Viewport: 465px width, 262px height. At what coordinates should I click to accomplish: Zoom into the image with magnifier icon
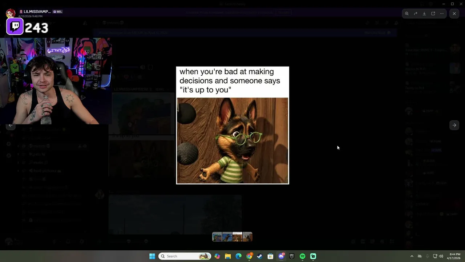(407, 13)
